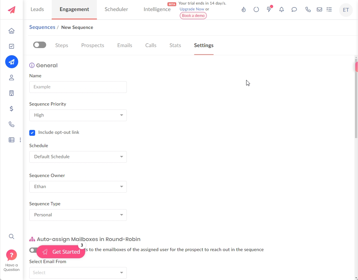Click the Book a demo button
Viewport: 358px width, 280px height.
pyautogui.click(x=193, y=16)
